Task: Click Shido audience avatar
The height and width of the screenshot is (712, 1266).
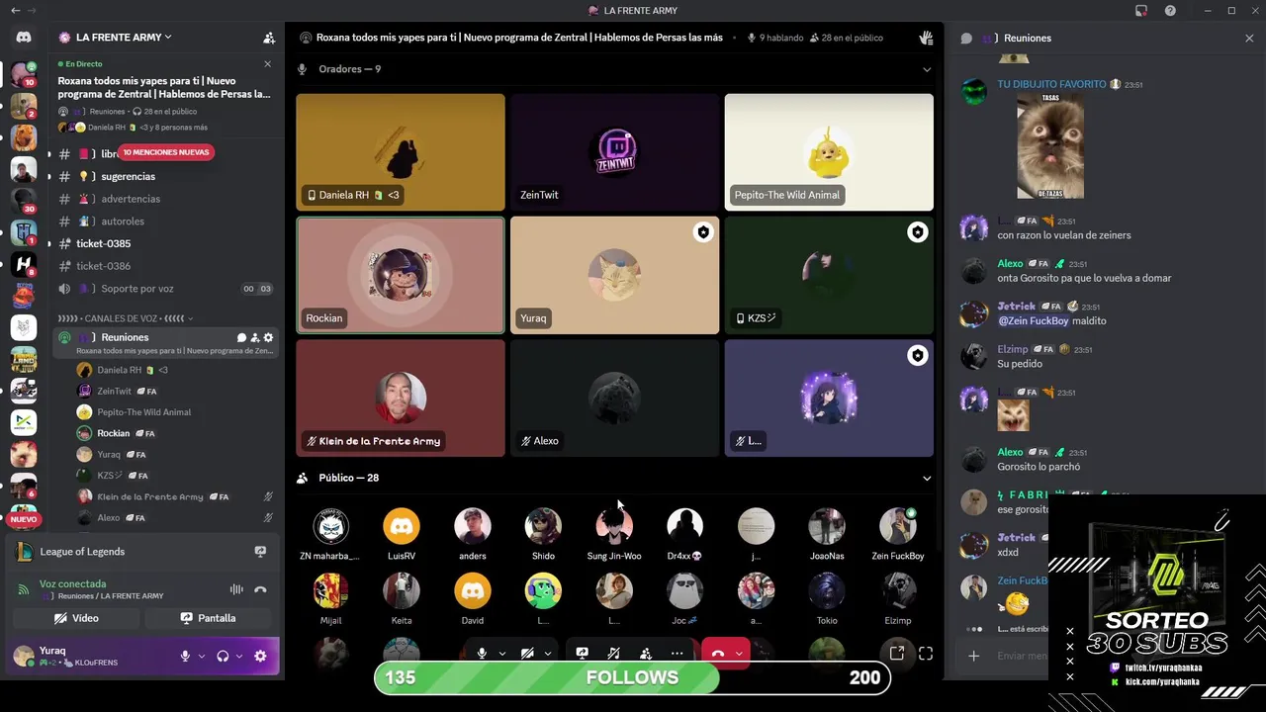Action: (x=543, y=526)
